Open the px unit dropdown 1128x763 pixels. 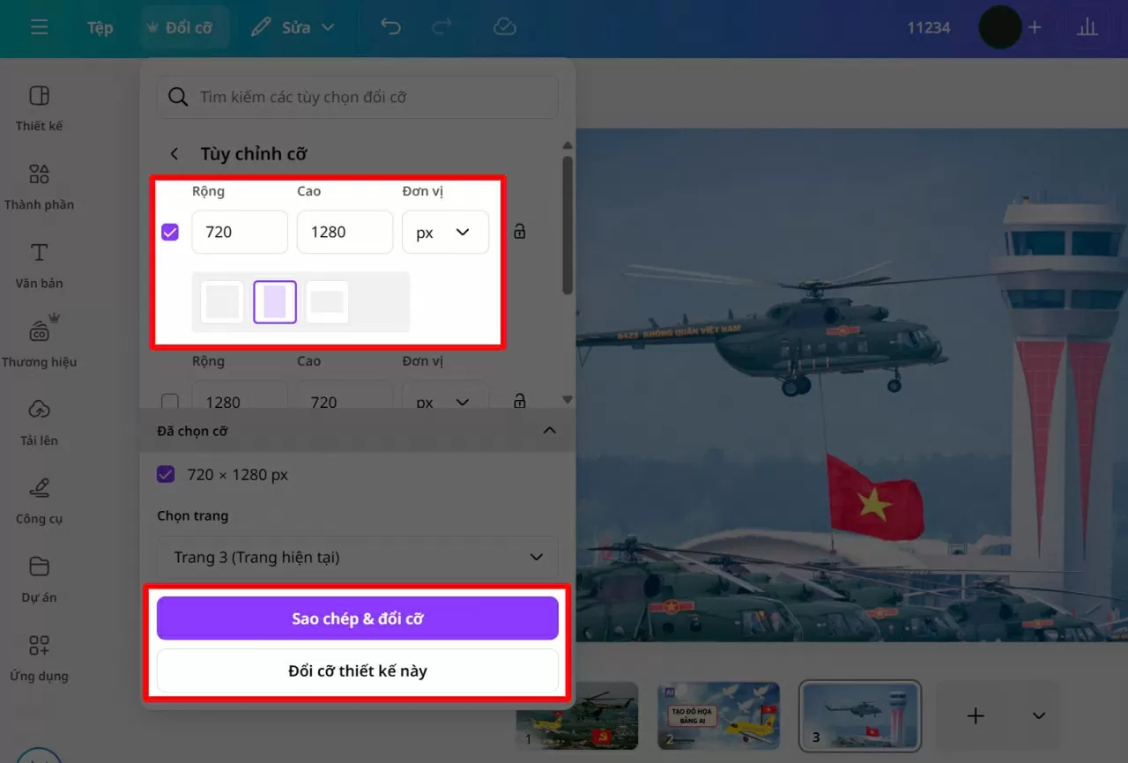(x=445, y=232)
